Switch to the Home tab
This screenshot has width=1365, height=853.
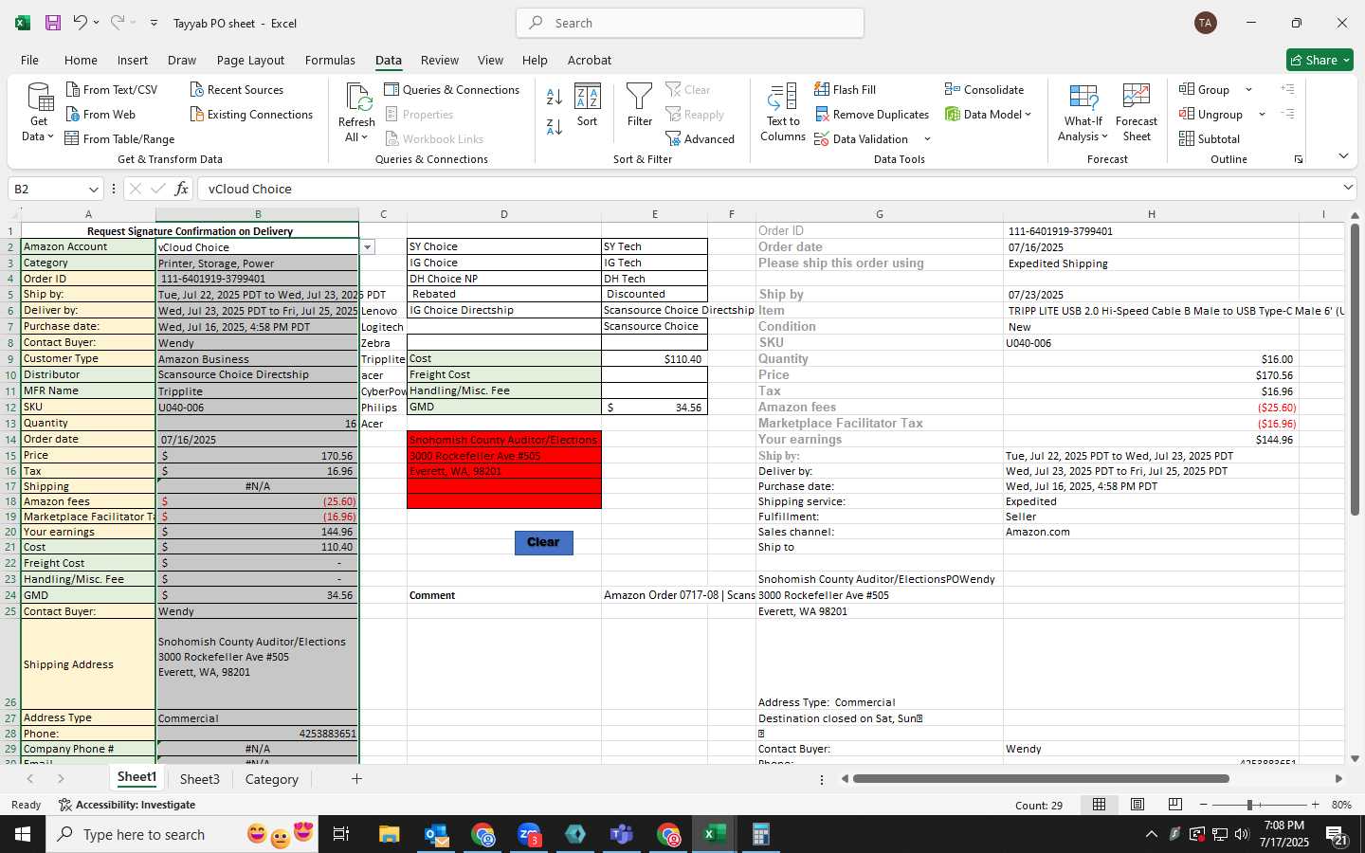tap(81, 60)
